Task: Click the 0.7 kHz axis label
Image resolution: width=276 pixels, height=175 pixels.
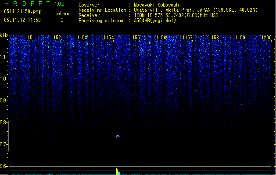Action: [x=4, y=144]
